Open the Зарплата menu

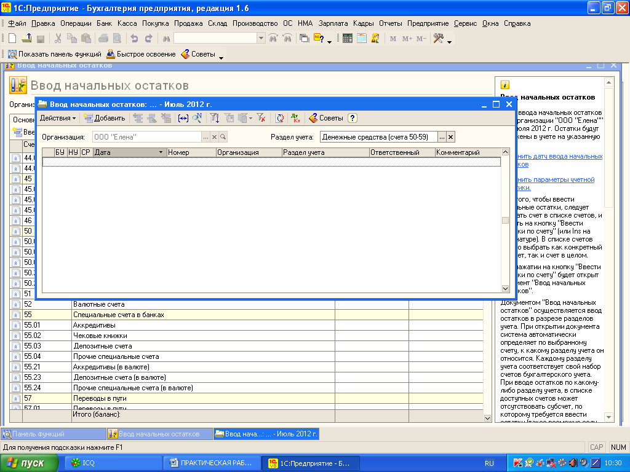333,23
